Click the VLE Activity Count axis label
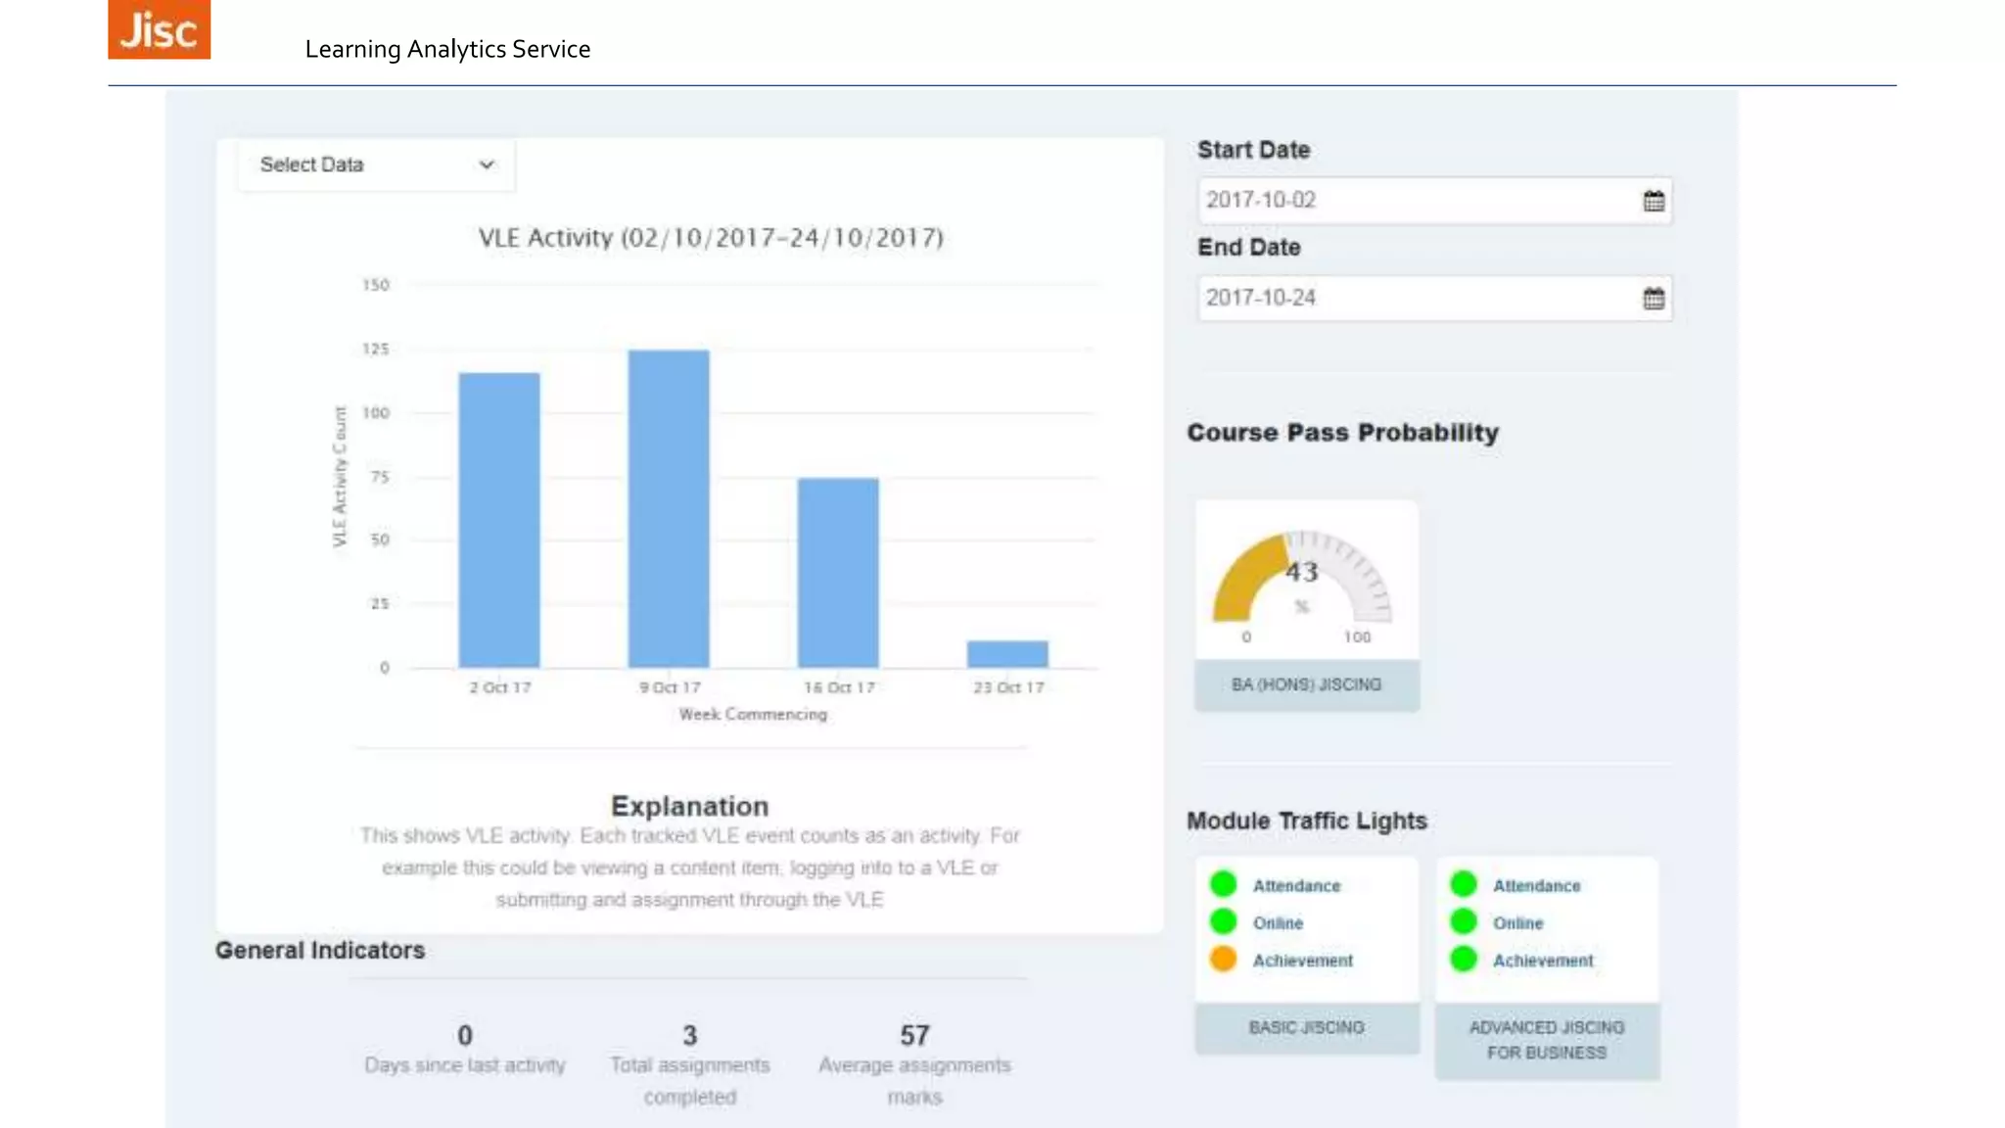 [340, 477]
